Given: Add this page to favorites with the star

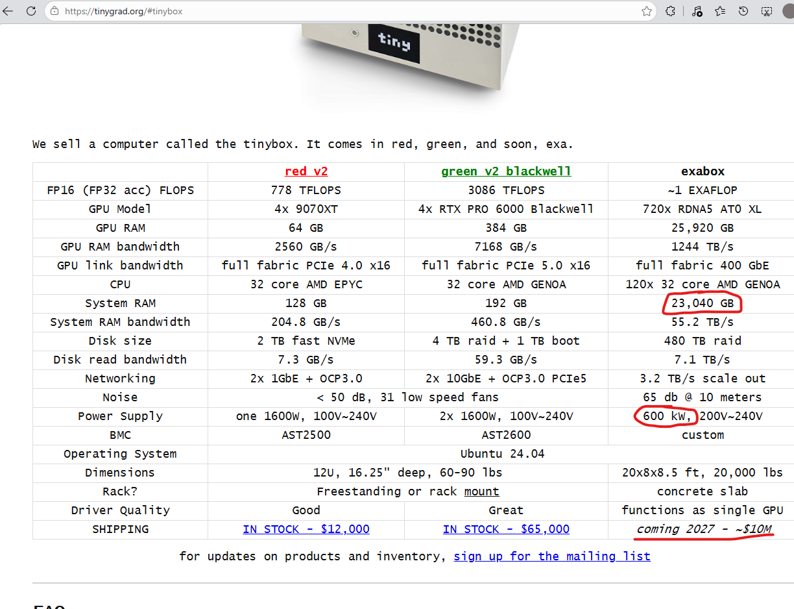Looking at the screenshot, I should click(646, 11).
